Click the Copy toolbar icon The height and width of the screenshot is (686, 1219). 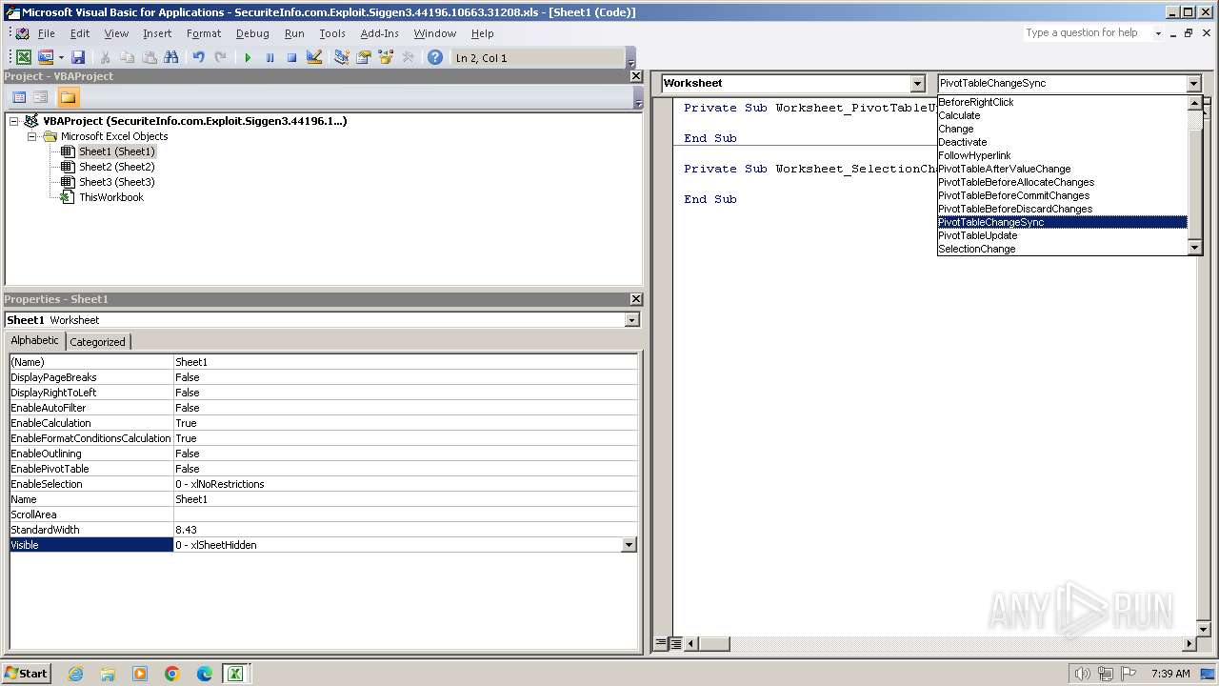(x=128, y=57)
